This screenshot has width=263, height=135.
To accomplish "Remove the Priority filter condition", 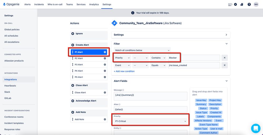I will pos(225,58).
